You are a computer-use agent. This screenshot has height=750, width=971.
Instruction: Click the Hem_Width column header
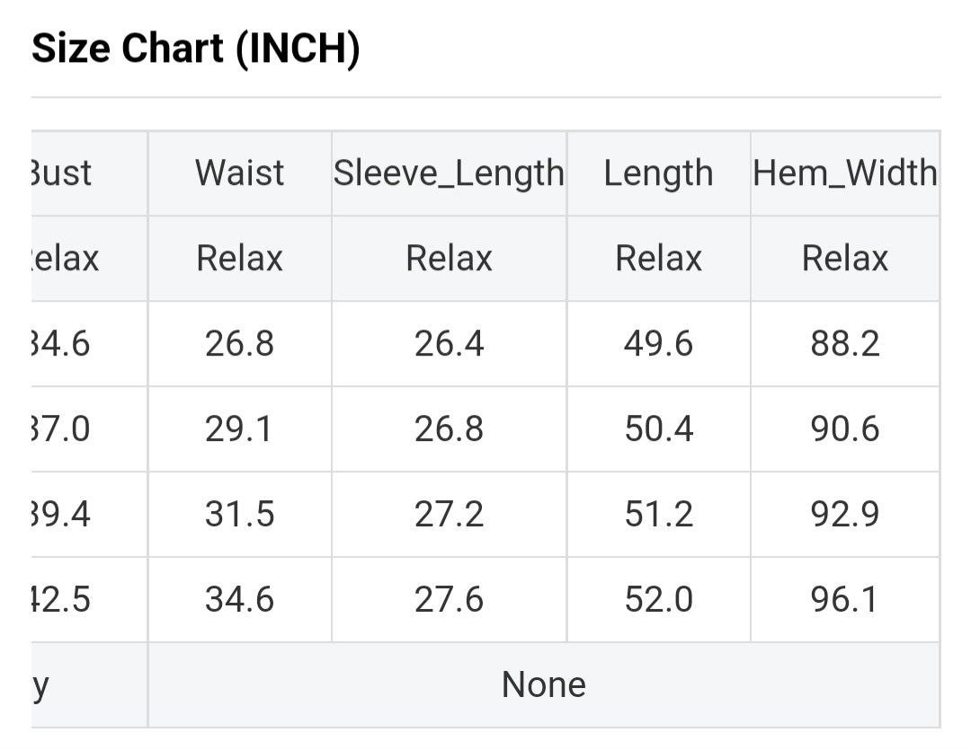(844, 172)
